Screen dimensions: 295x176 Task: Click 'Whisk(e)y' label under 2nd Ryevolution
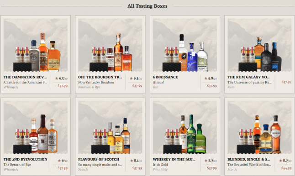coord(11,170)
